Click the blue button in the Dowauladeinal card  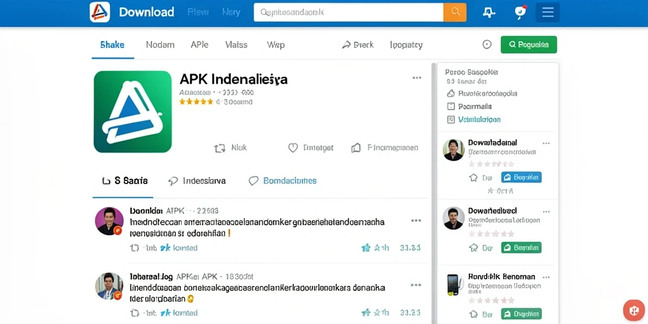521,178
